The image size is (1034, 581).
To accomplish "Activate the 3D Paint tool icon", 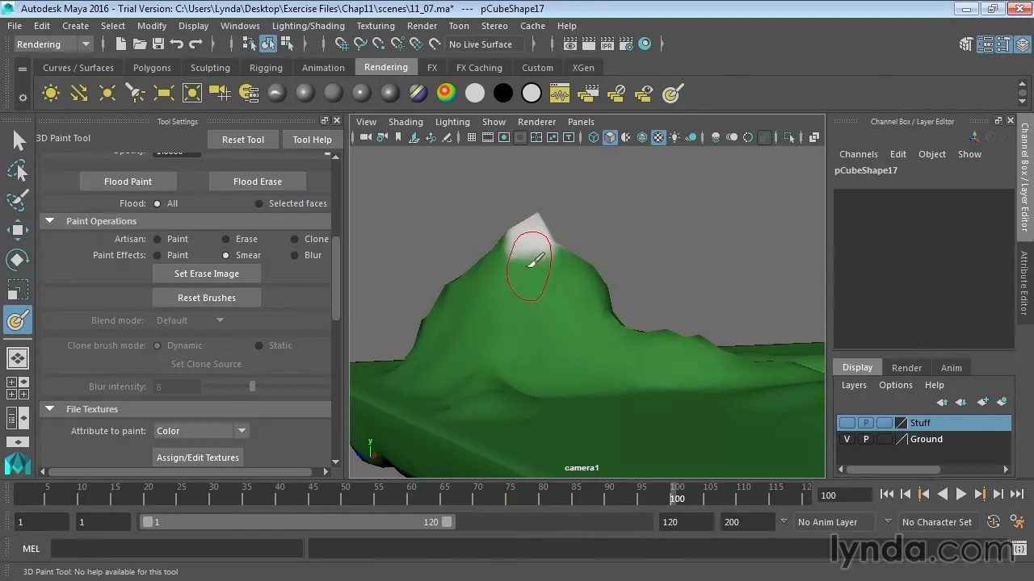I will tap(18, 320).
